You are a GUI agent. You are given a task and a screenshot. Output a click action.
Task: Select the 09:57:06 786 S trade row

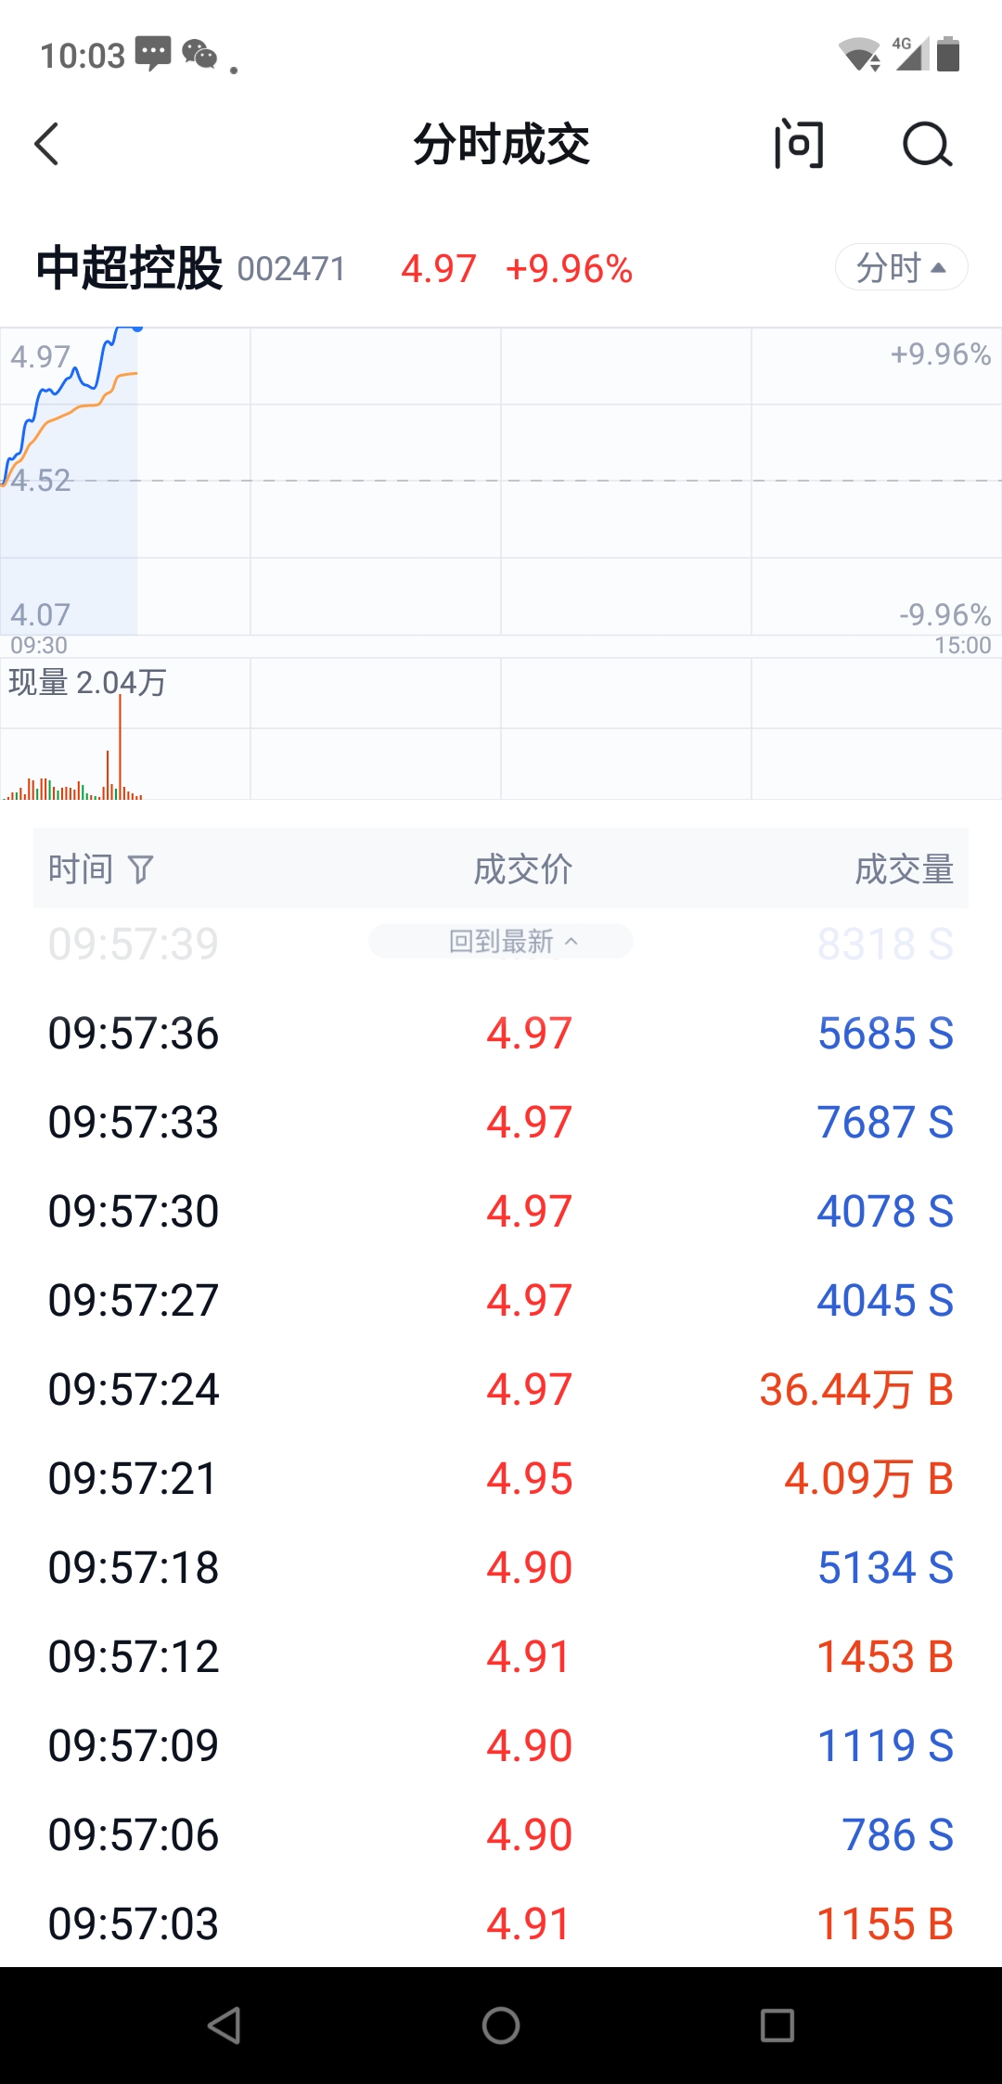[501, 1834]
